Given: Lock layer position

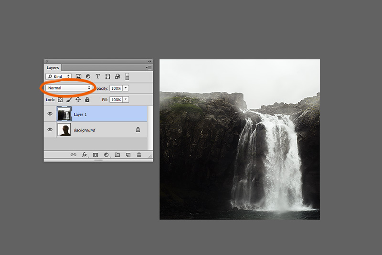Looking at the screenshot, I should (78, 99).
